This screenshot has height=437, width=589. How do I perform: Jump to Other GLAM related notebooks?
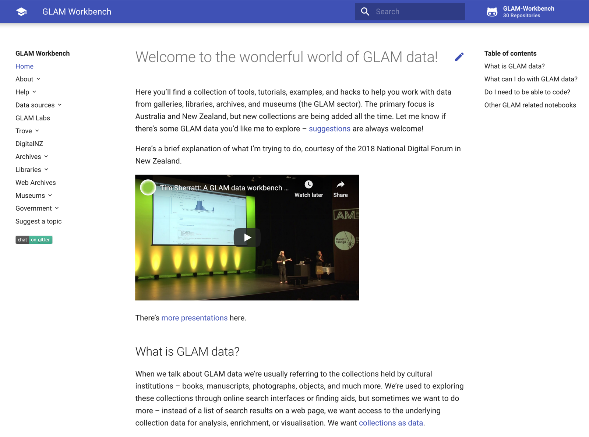coord(530,105)
